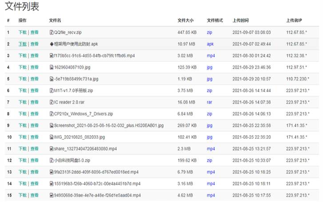Viewport: 323px width, 202px height.
Task: Click the archive icon beside CP210x_Windows_7_Drivers.zip
Action: click(x=52, y=114)
